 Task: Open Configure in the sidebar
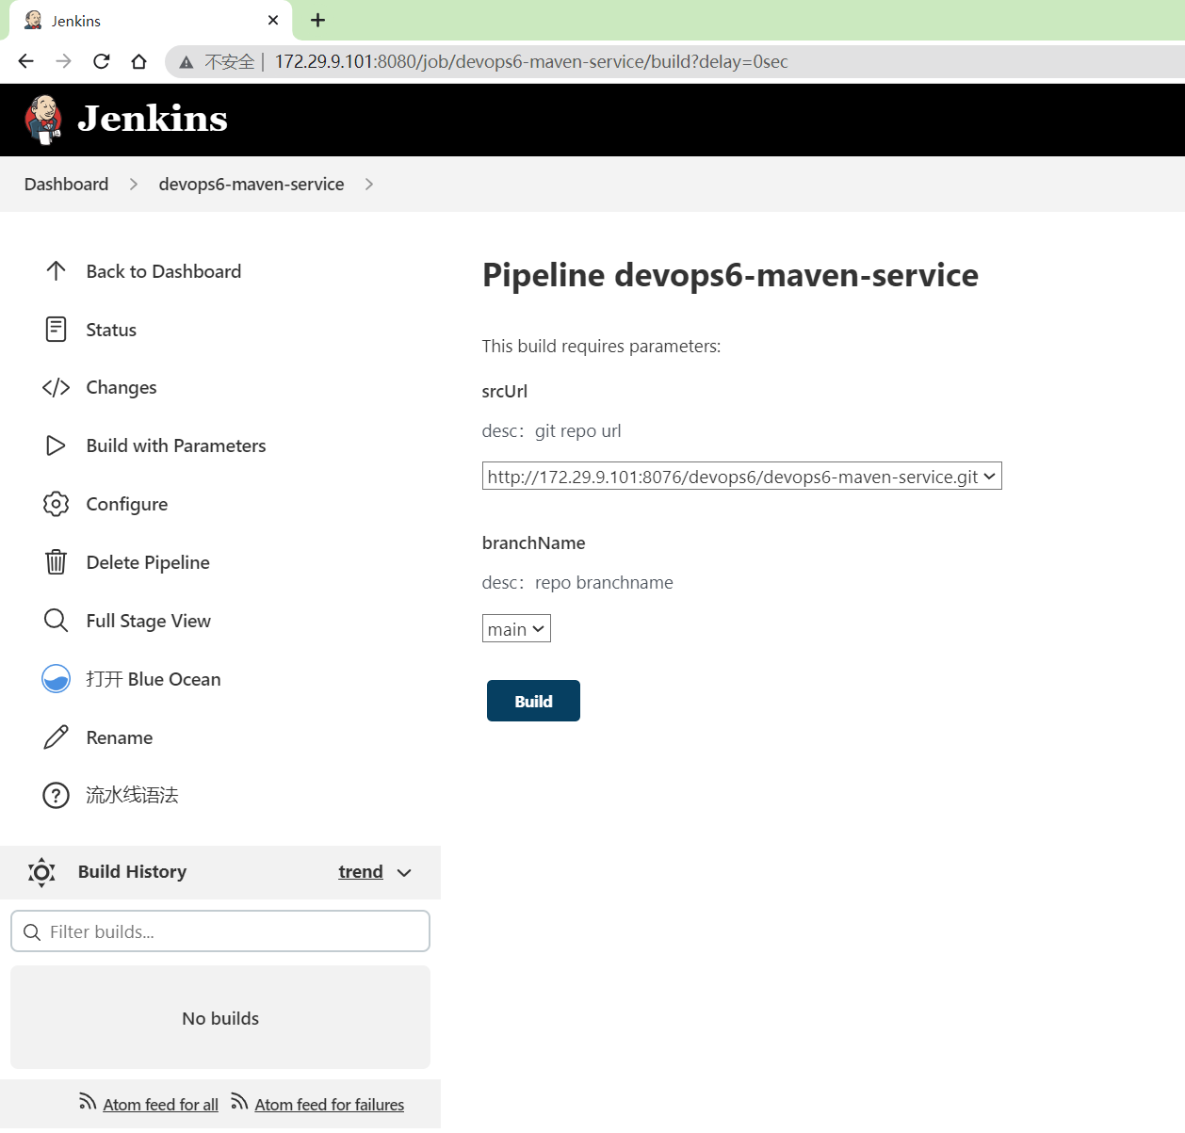pos(127,504)
